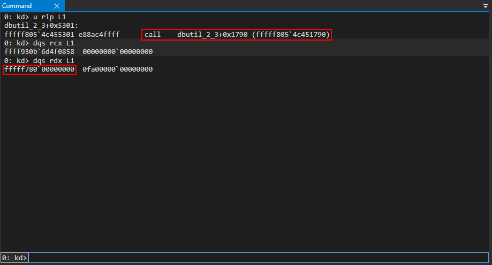Screen dimensions: 492x265
Task: Click the value 0fa00000`00000000
Action: 118,69
